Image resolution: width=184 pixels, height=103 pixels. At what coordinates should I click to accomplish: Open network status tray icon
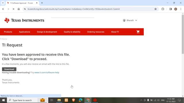(155, 100)
